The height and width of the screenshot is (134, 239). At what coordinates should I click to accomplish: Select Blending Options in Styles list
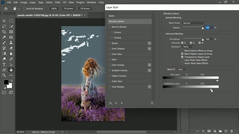[x=130, y=22]
